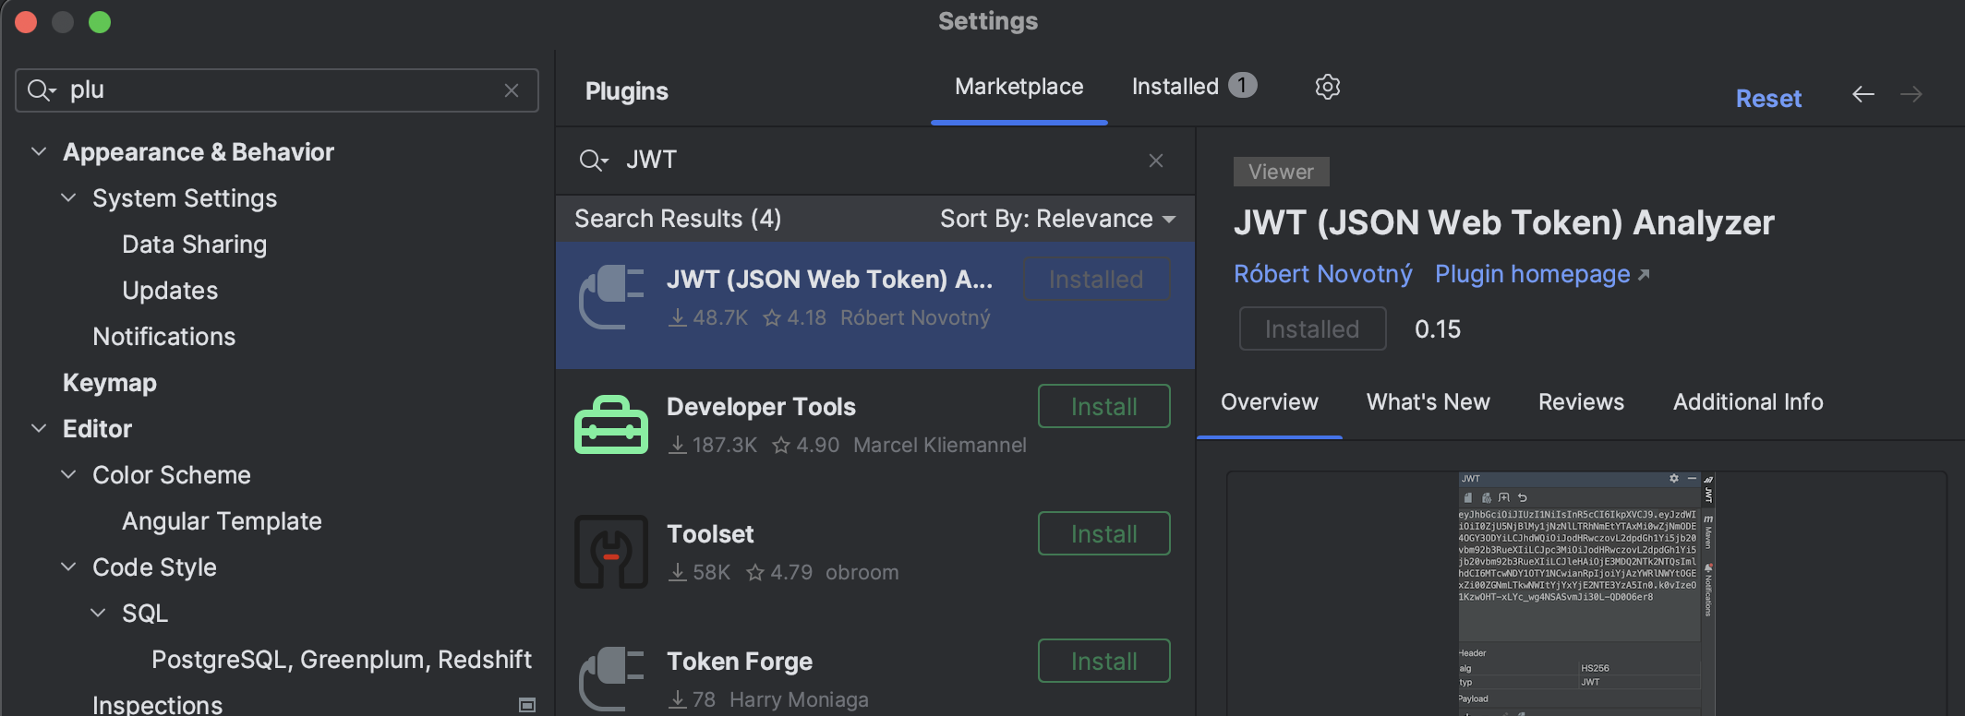
Task: Select Inspections settings item
Action: click(157, 705)
